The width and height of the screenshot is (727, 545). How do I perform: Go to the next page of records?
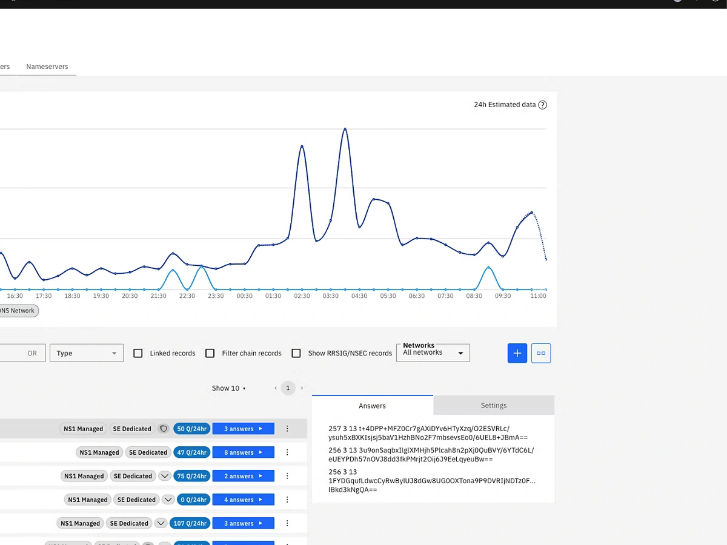tap(302, 388)
